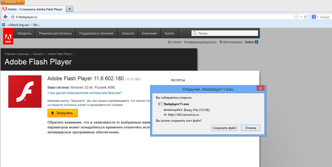Click the red Flash Player logo image
Viewport: 332px width, 167px height.
click(x=25, y=91)
